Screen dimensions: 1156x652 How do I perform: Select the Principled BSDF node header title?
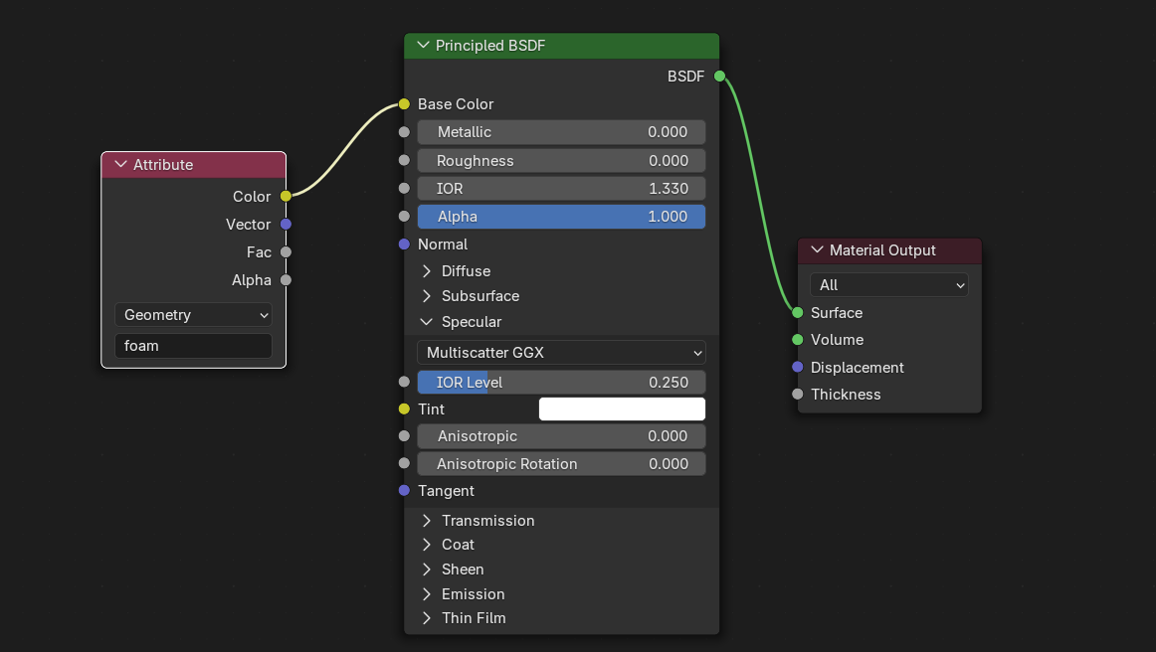[490, 46]
